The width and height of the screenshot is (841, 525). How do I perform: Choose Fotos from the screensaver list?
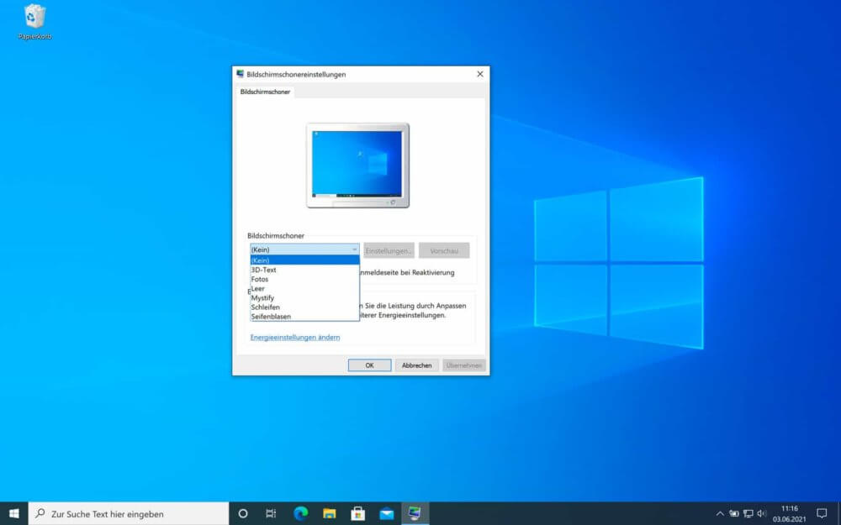pos(304,279)
